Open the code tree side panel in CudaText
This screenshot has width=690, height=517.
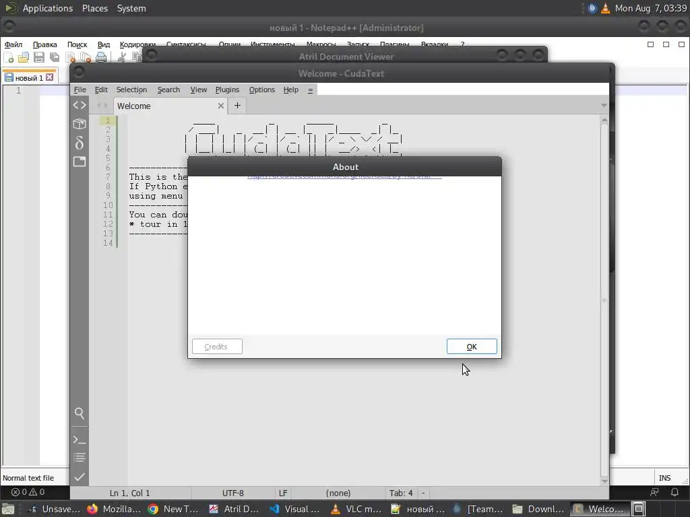[x=80, y=105]
